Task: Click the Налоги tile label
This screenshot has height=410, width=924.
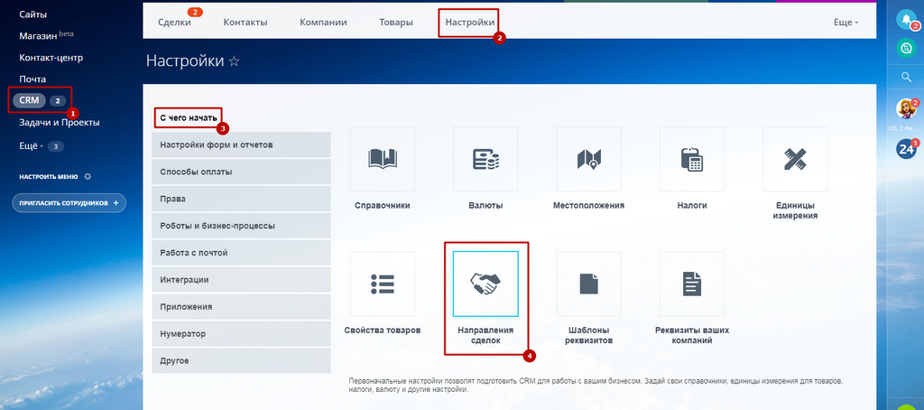Action: (692, 206)
